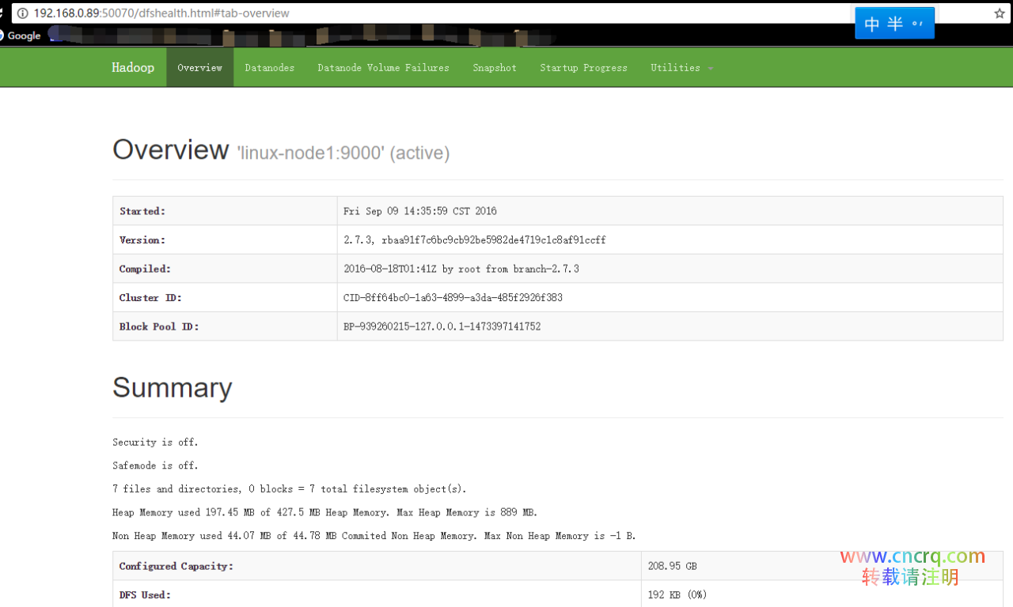Click the Block Pool ID value starting with BP-939260215

click(x=442, y=326)
